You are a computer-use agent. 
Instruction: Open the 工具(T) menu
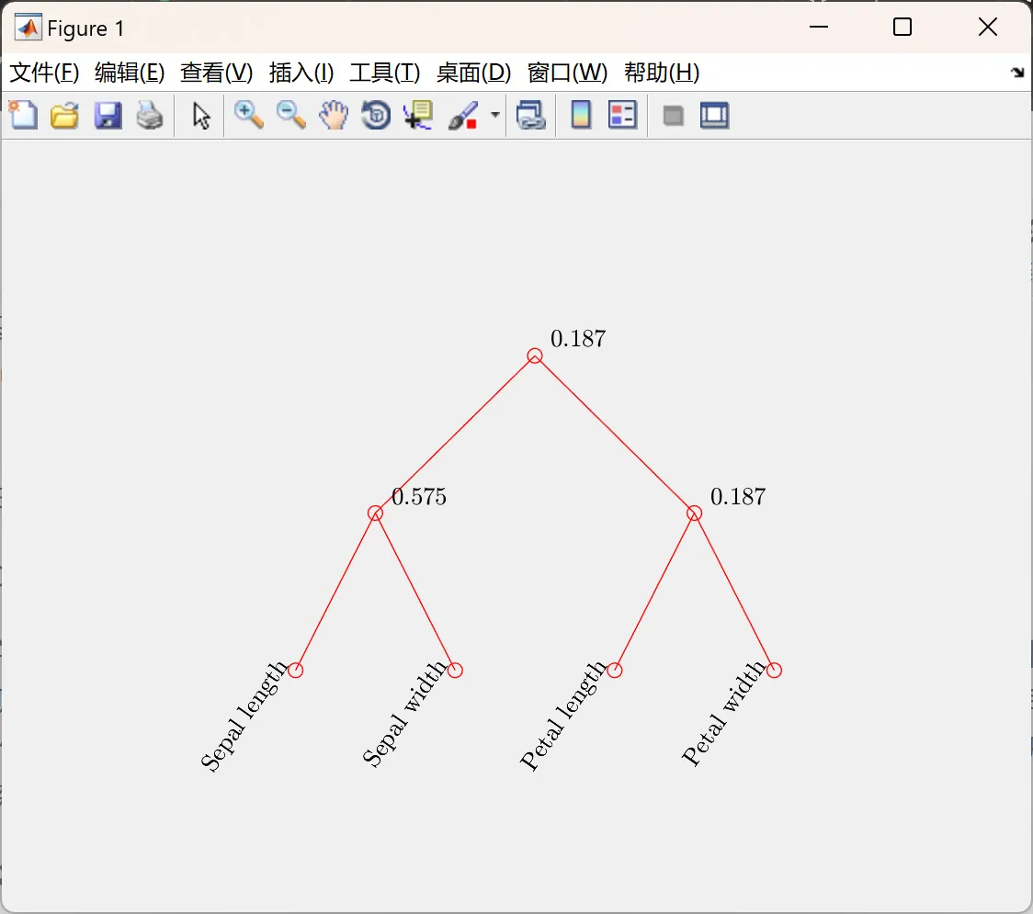point(385,73)
